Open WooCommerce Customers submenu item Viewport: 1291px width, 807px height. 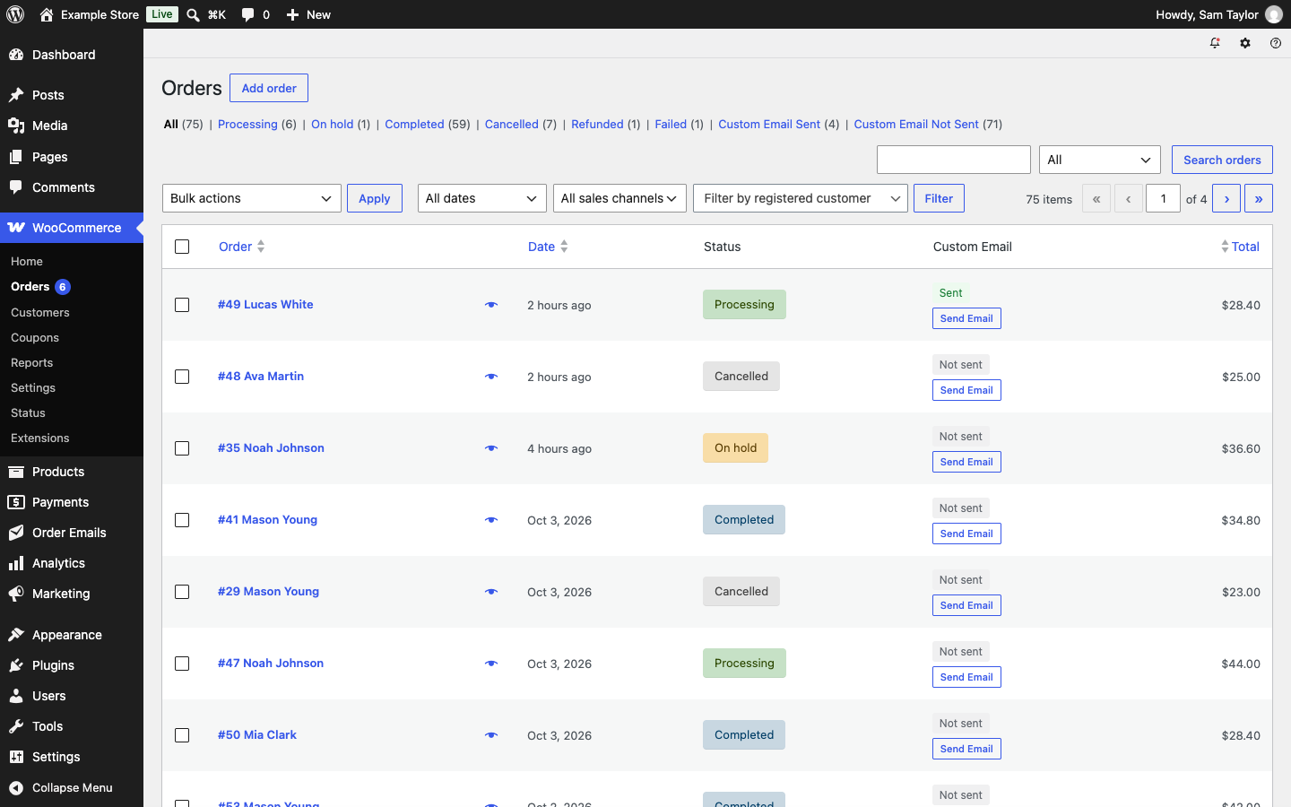click(40, 312)
